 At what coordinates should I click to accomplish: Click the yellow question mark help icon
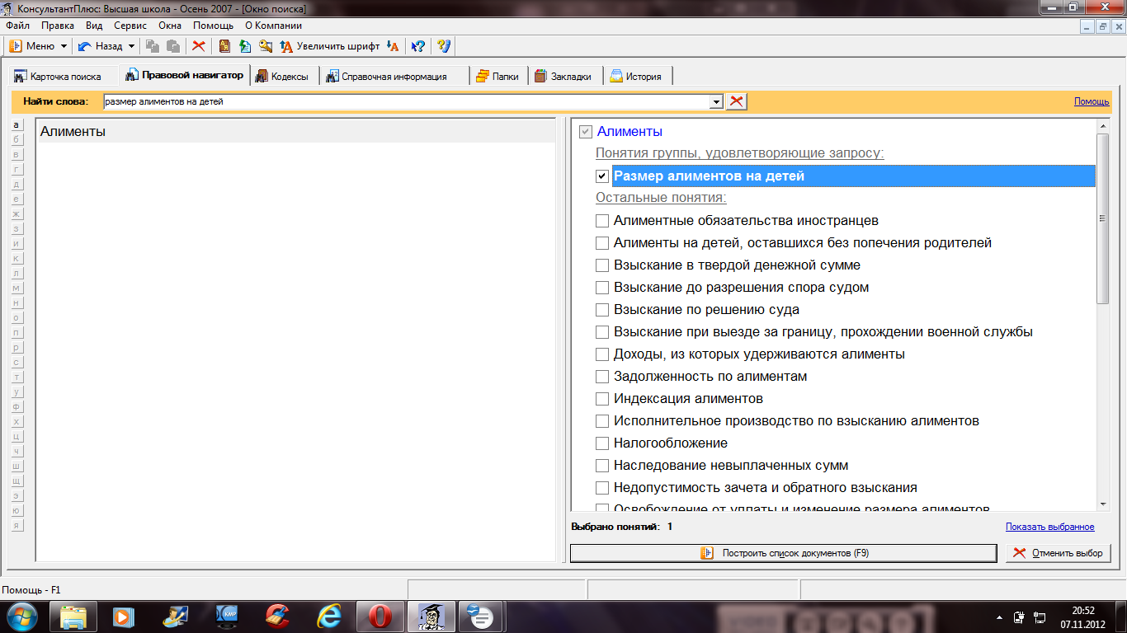point(444,46)
